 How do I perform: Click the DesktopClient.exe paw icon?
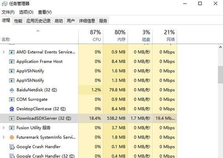[x=12, y=109]
